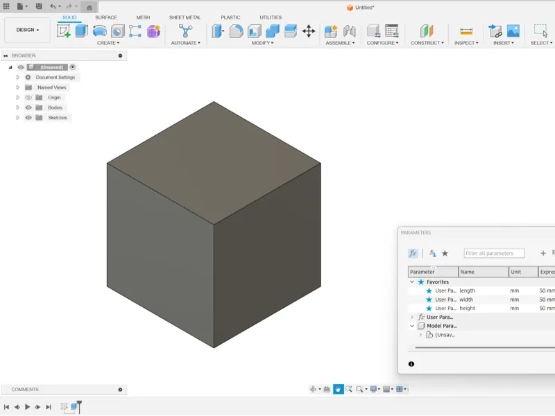This screenshot has height=416, width=555.
Task: Toggle the favorites star filter in Parameters
Action: point(445,253)
